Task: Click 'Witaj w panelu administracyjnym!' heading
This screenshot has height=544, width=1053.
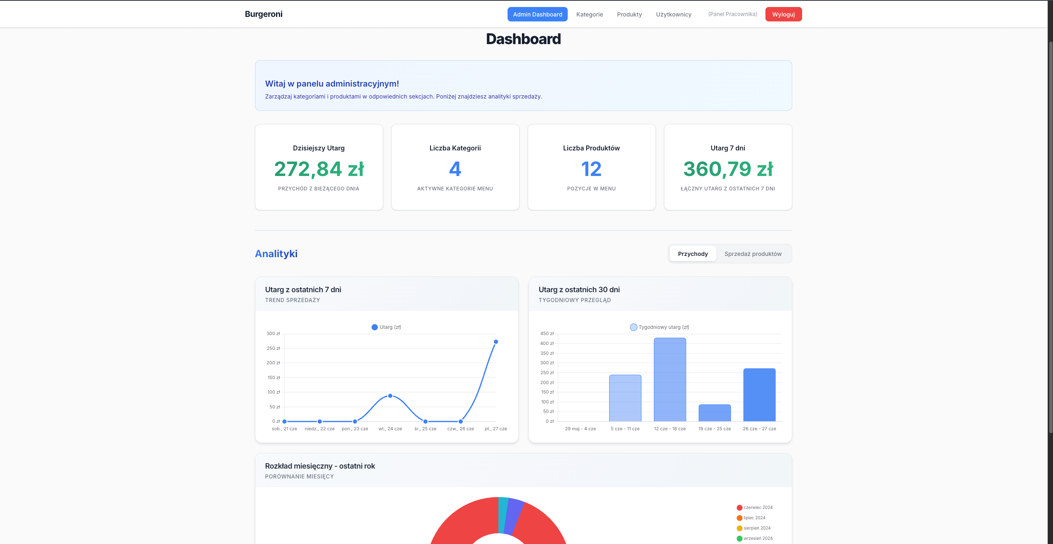Action: tap(332, 84)
